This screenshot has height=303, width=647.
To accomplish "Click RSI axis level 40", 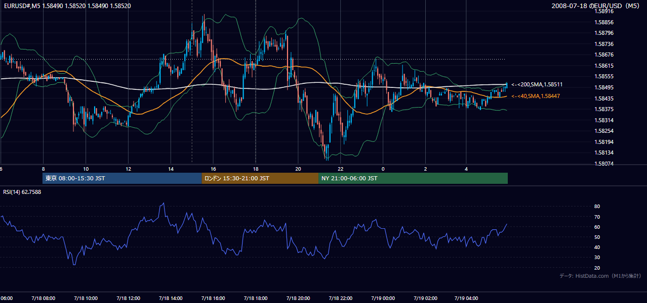I will (597, 247).
